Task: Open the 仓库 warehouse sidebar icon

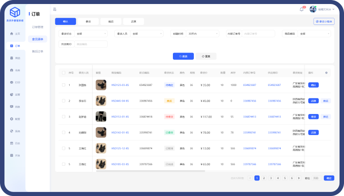Action: [12, 70]
